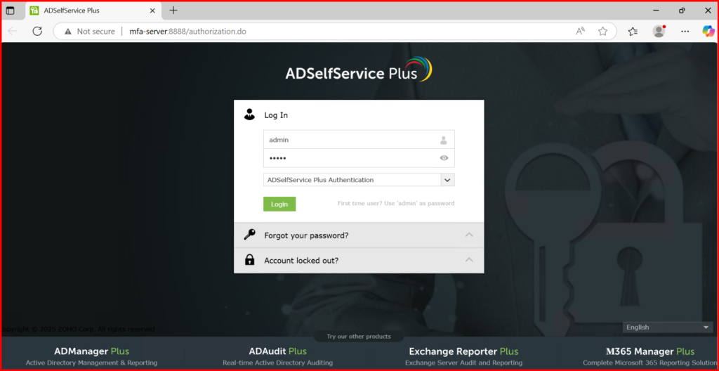Click the eye icon to reveal password
719x371 pixels.
[444, 158]
